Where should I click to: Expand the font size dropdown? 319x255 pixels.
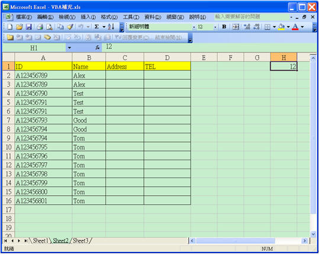point(215,27)
